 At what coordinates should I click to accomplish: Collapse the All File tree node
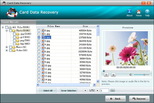3,27
